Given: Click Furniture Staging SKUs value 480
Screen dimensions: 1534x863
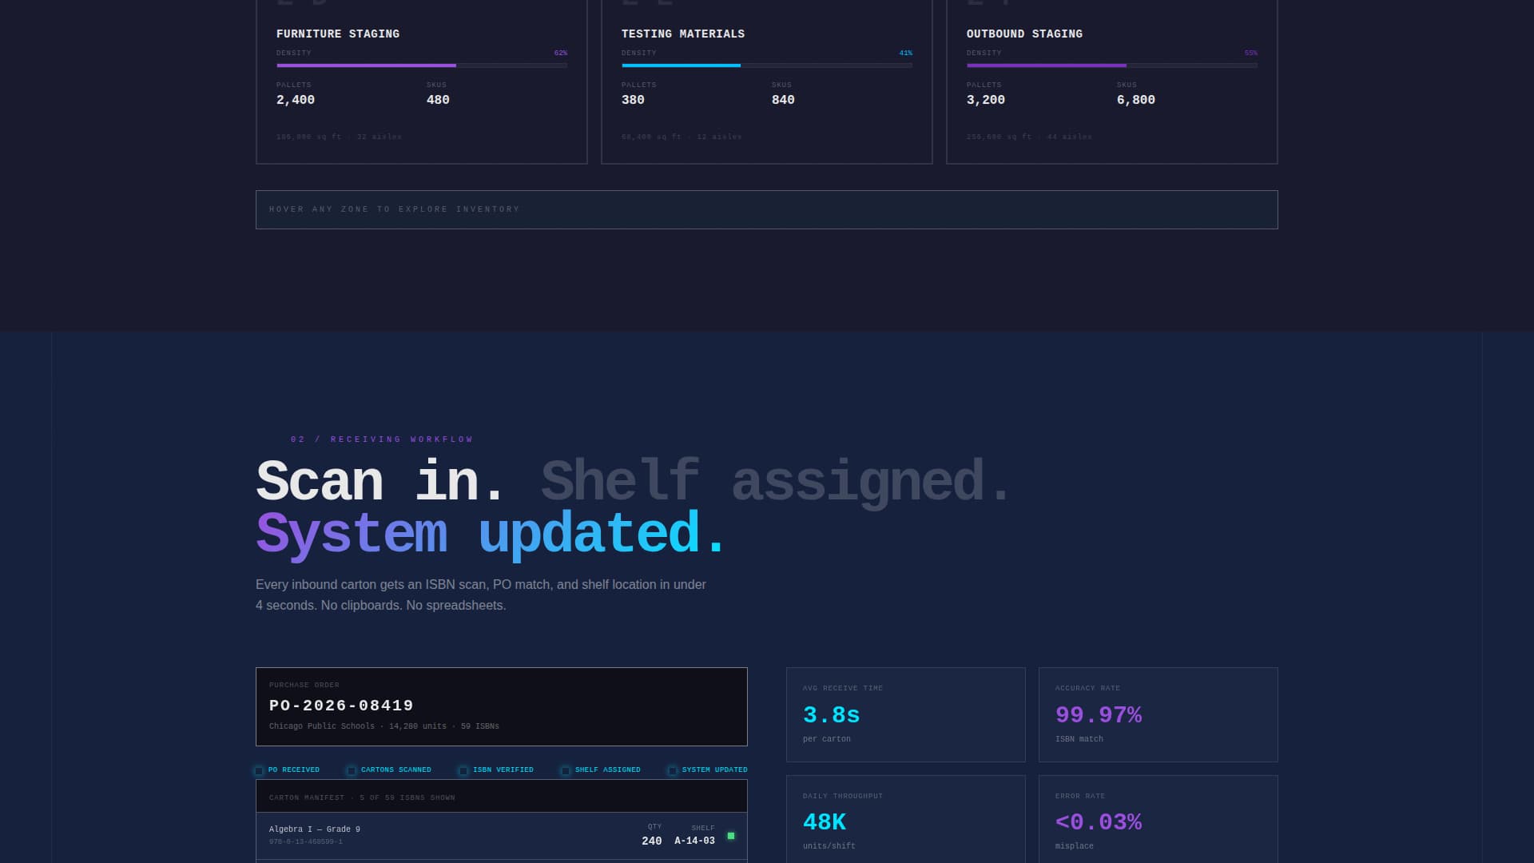Looking at the screenshot, I should (438, 100).
